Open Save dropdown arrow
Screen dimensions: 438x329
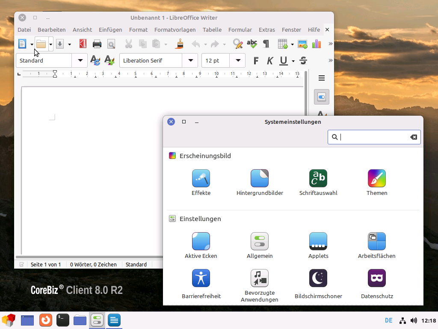coord(69,44)
